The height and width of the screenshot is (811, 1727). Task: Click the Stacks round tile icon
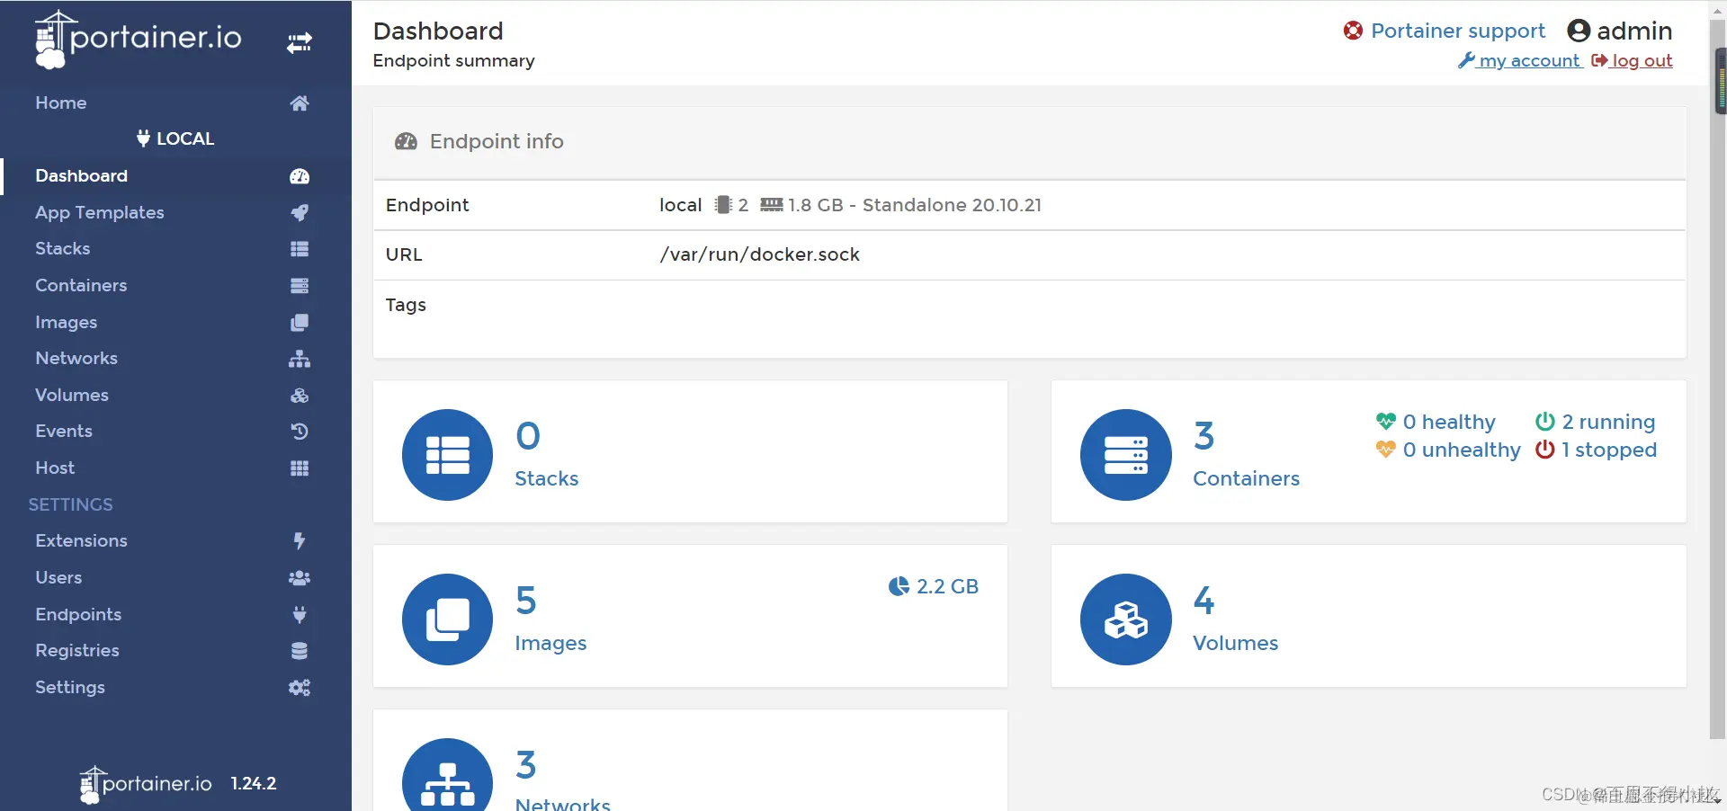click(x=447, y=455)
